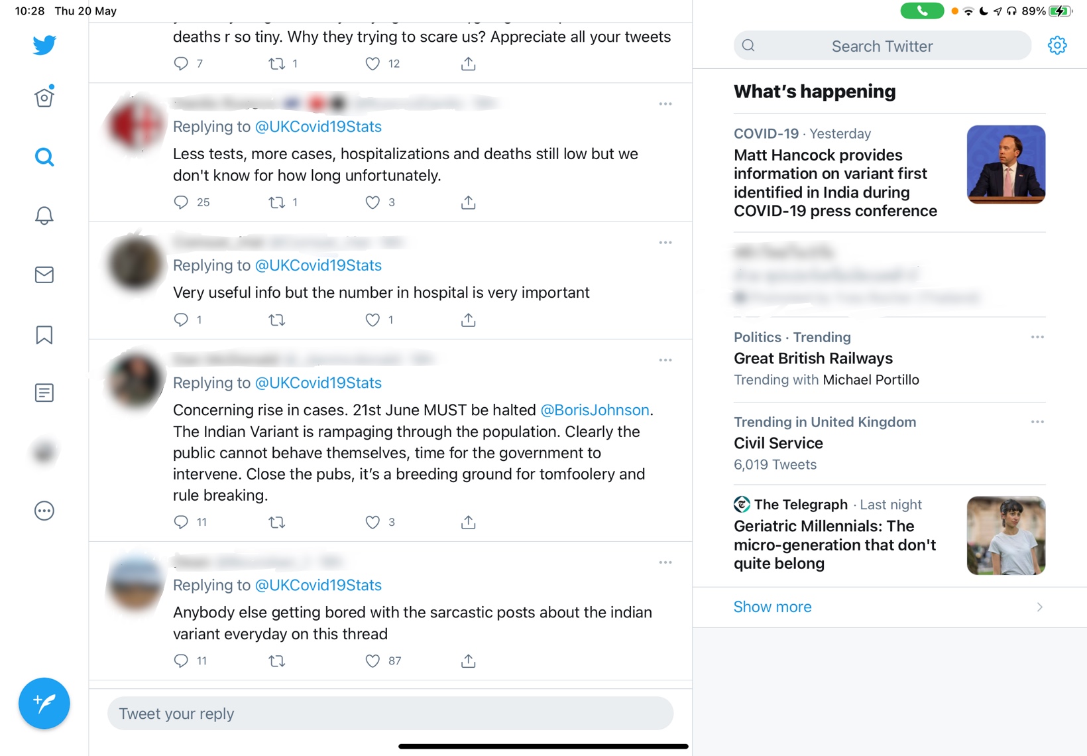Retweet the 'Less tests, more cases' reply
Image resolution: width=1087 pixels, height=756 pixels.
point(276,202)
